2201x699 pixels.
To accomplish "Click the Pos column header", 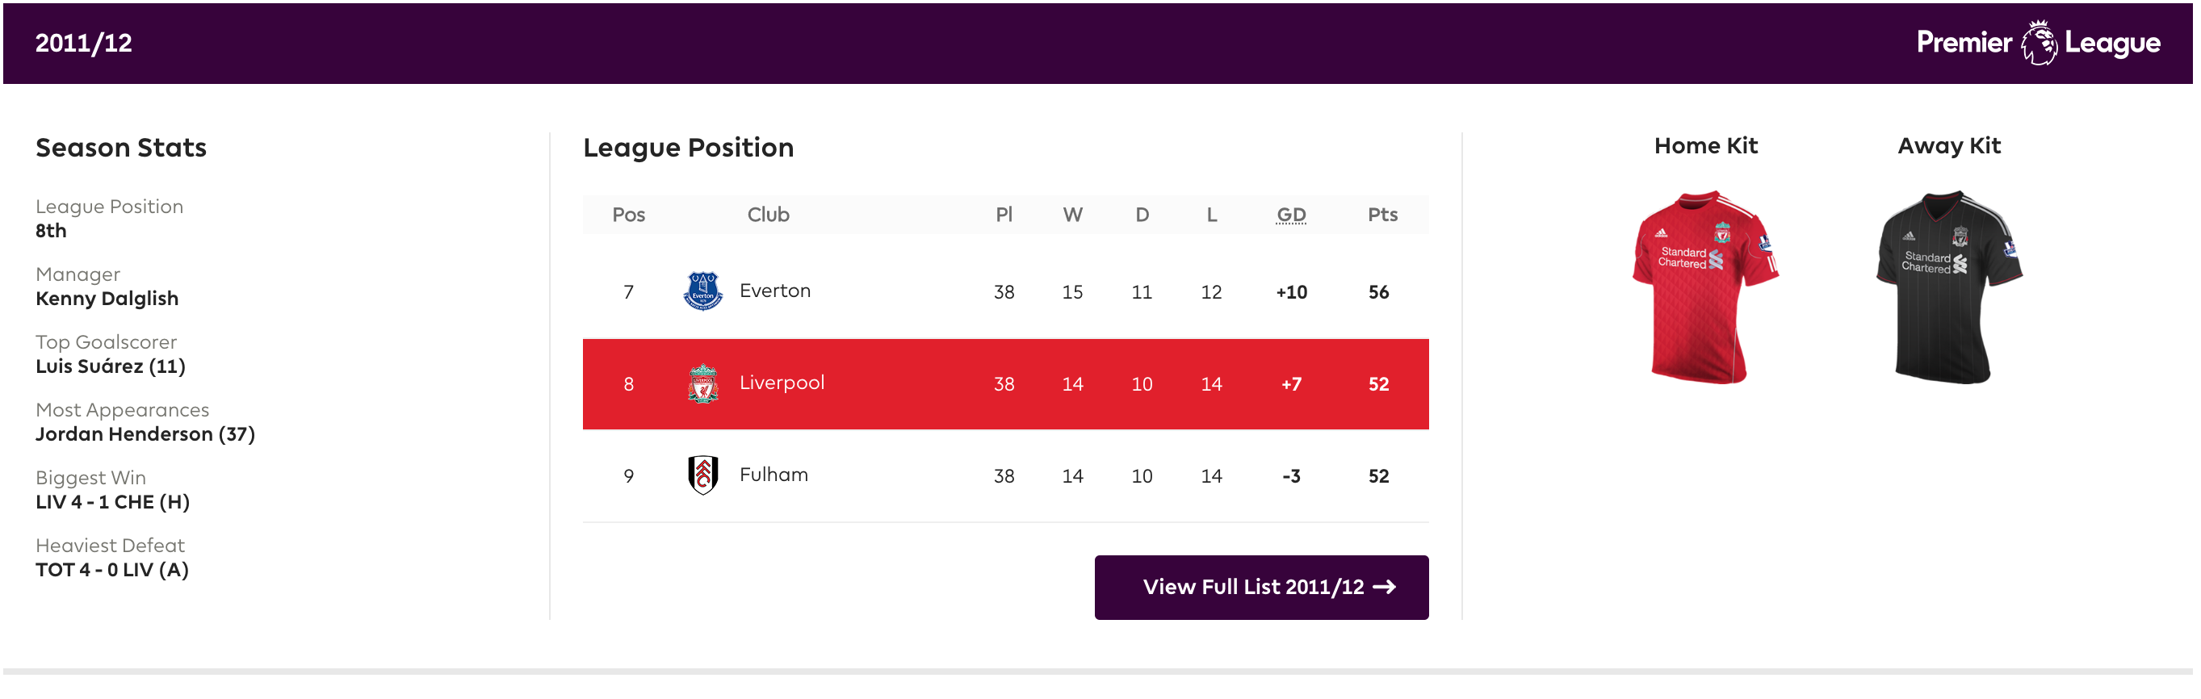I will coord(628,215).
